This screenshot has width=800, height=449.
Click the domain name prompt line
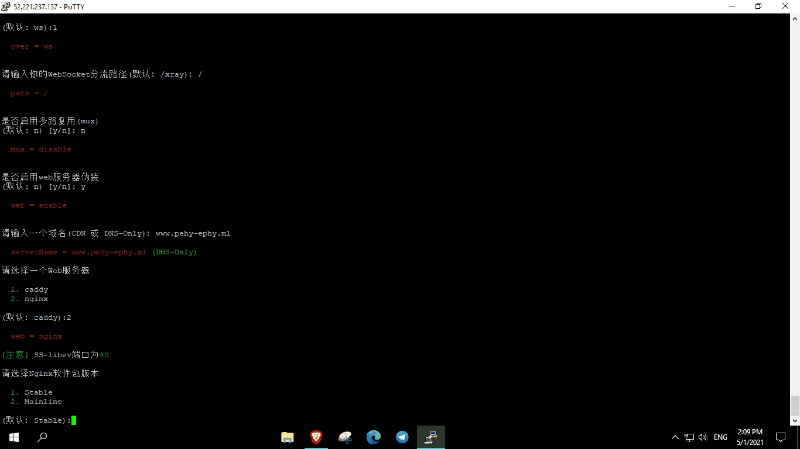pyautogui.click(x=116, y=233)
